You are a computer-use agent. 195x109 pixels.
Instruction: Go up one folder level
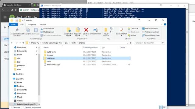coord(23,43)
